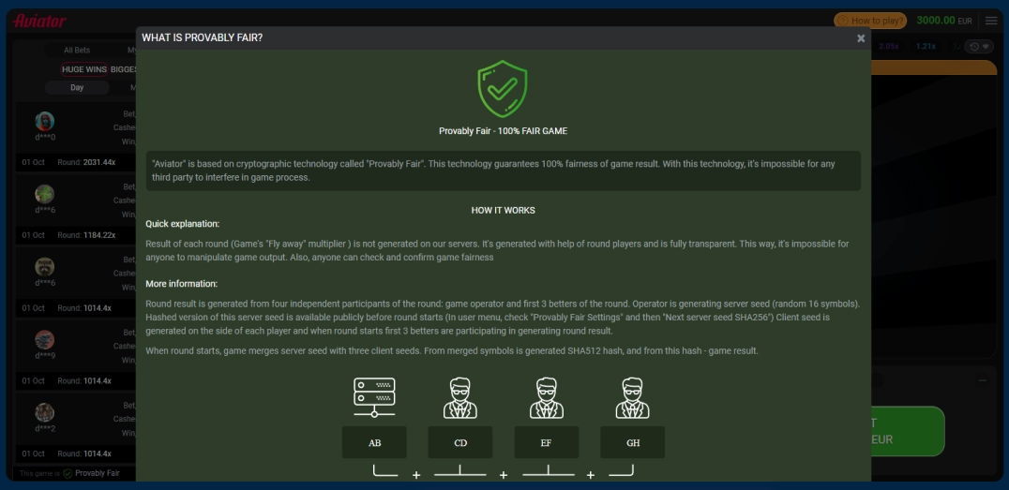Click round 2031.44x entry
This screenshot has height=490, width=1009.
[86, 163]
